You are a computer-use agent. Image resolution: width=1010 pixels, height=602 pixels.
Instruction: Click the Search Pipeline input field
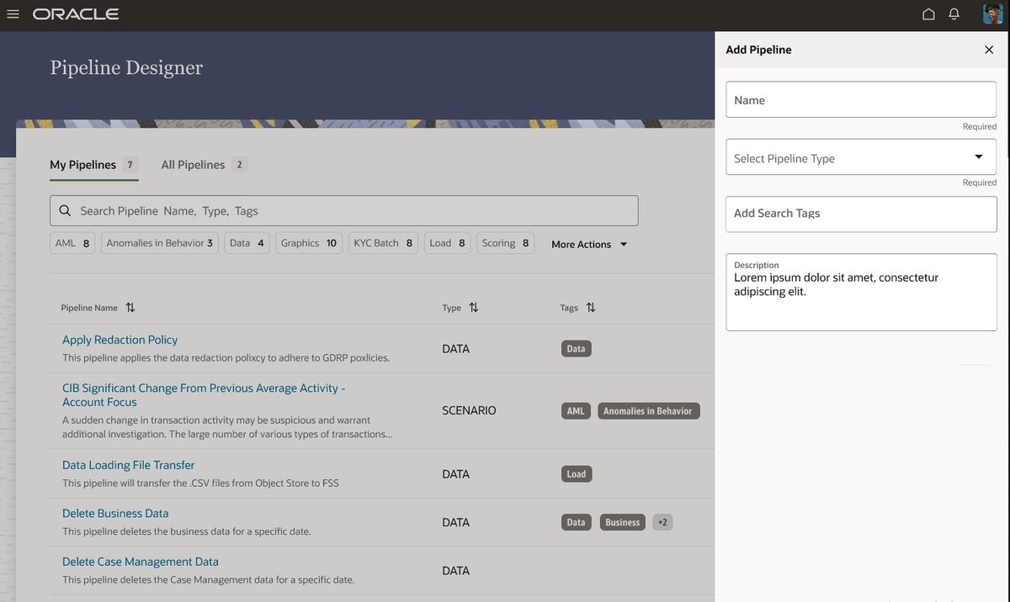pos(343,211)
